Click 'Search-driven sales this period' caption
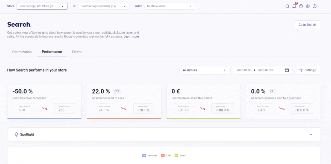Viewport: 331px width, 164px height. pyautogui.click(x=192, y=98)
